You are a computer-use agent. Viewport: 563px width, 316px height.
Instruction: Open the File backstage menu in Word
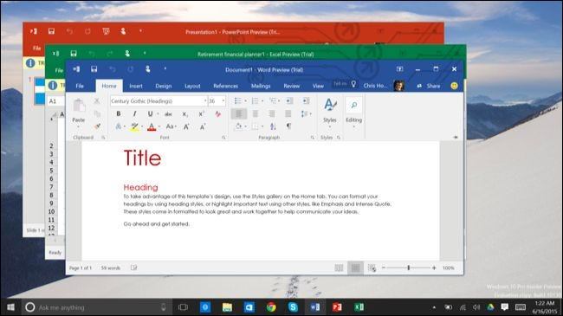point(80,86)
